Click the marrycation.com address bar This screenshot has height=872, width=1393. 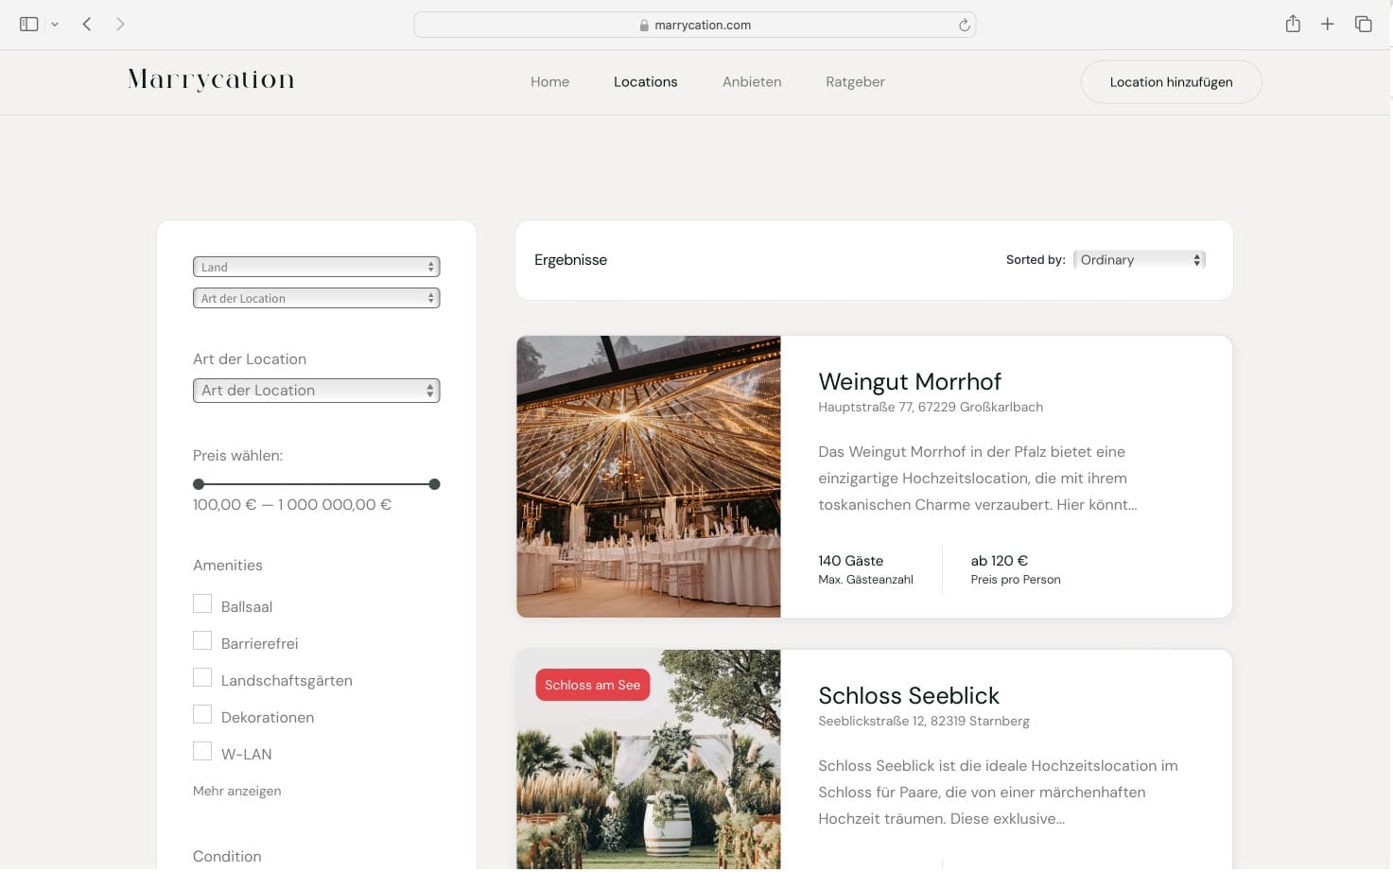pos(695,25)
